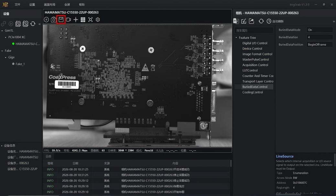The image size is (336, 196).
Task: Click the log scrollbar
Action: 231,164
